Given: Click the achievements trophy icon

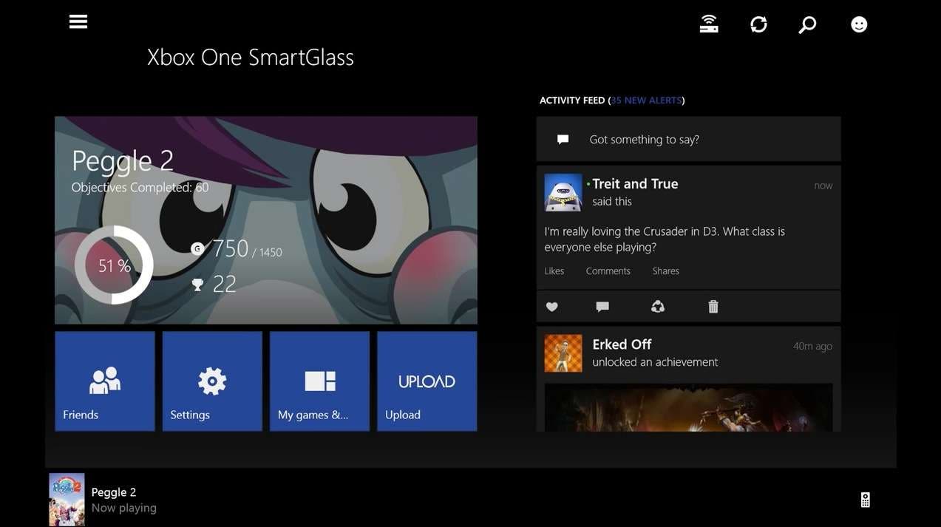Looking at the screenshot, I should pyautogui.click(x=197, y=285).
